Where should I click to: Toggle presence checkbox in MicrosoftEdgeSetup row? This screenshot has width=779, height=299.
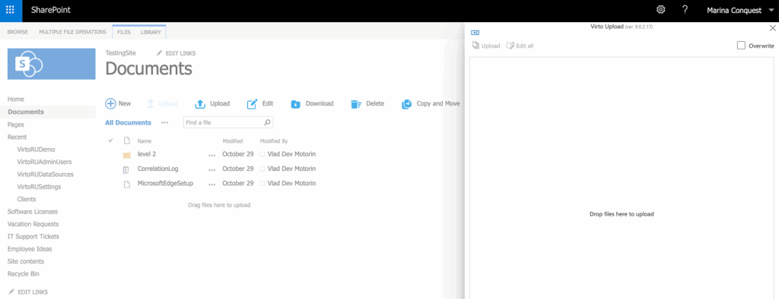262,184
